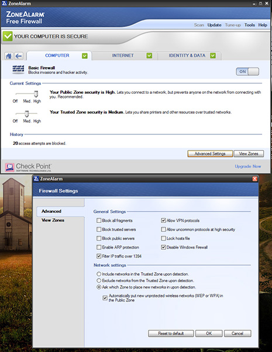Click Cancel in Firewall Settings

[237, 333]
